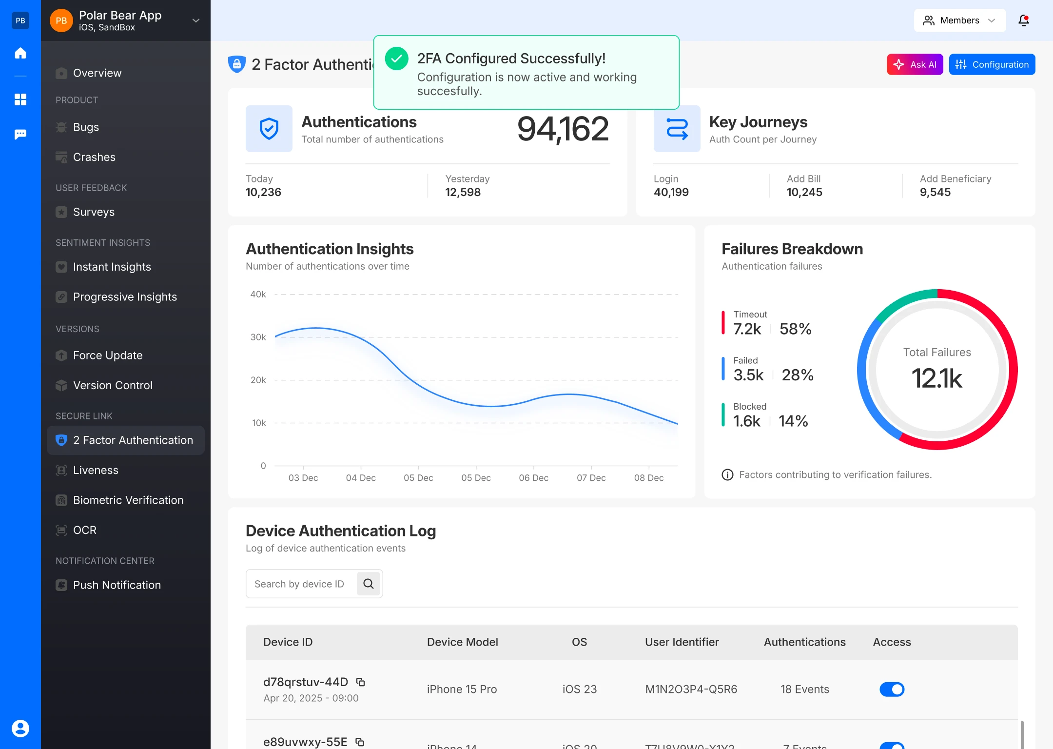Open the chat messages icon
Image resolution: width=1053 pixels, height=749 pixels.
(x=20, y=134)
